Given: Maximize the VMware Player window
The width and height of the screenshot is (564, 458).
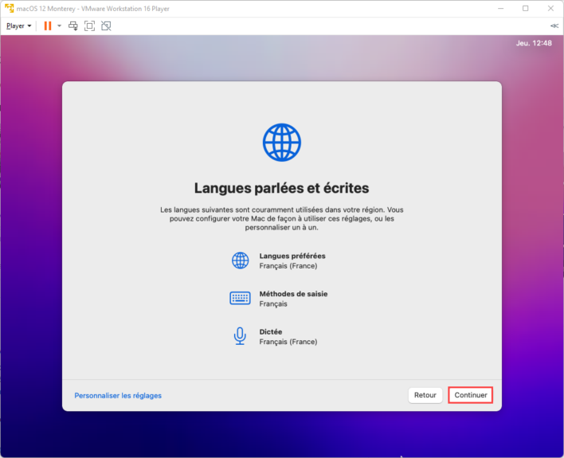Looking at the screenshot, I should 526,8.
